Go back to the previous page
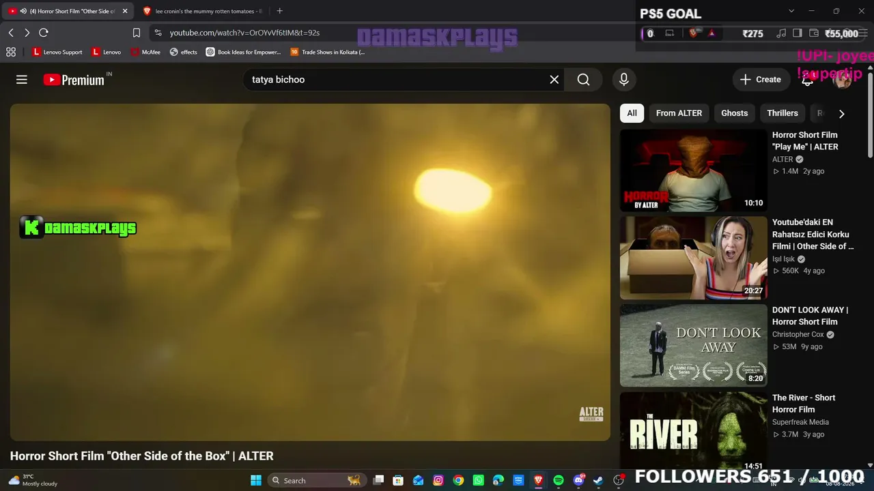Screen dimensions: 874x491 (x=11, y=33)
